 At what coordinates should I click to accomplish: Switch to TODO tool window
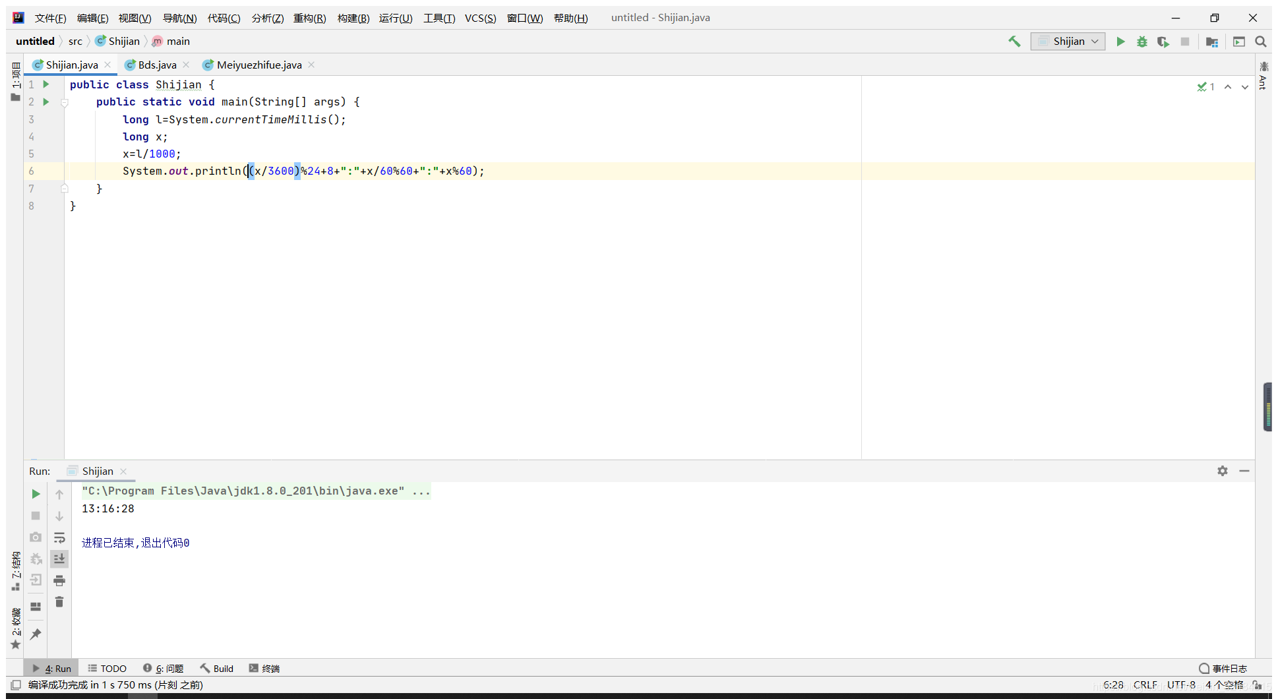pyautogui.click(x=107, y=668)
